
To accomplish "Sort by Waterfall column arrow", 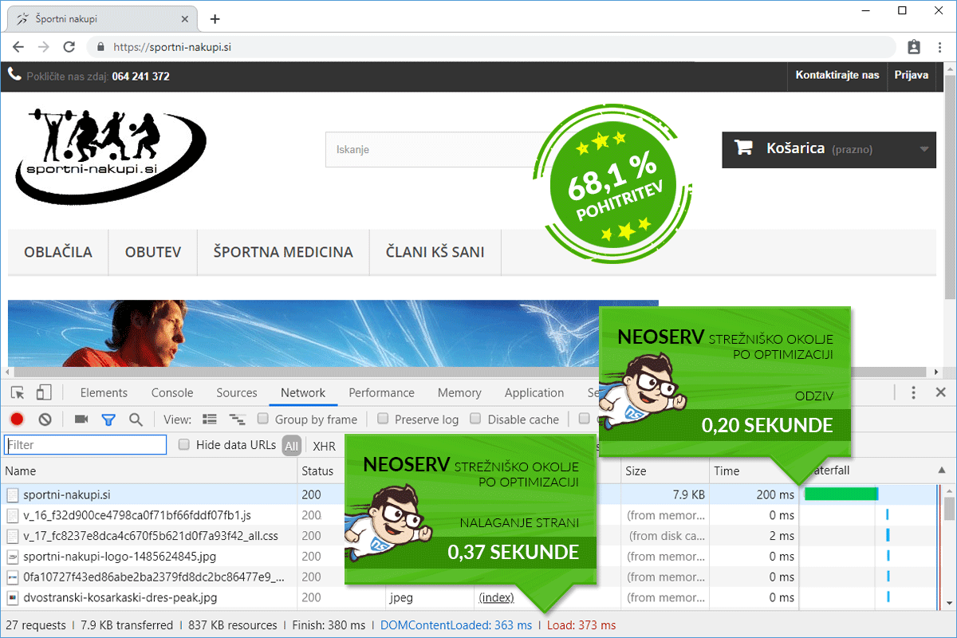I will 947,471.
